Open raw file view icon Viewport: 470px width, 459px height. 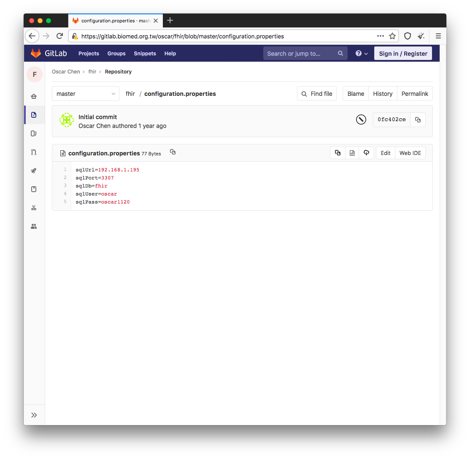point(352,153)
